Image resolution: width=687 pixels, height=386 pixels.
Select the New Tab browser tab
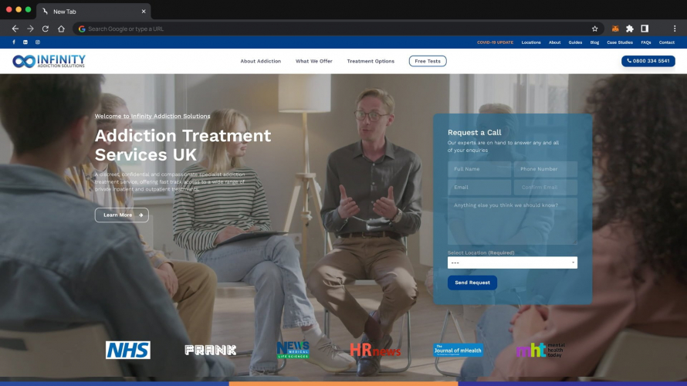point(93,12)
